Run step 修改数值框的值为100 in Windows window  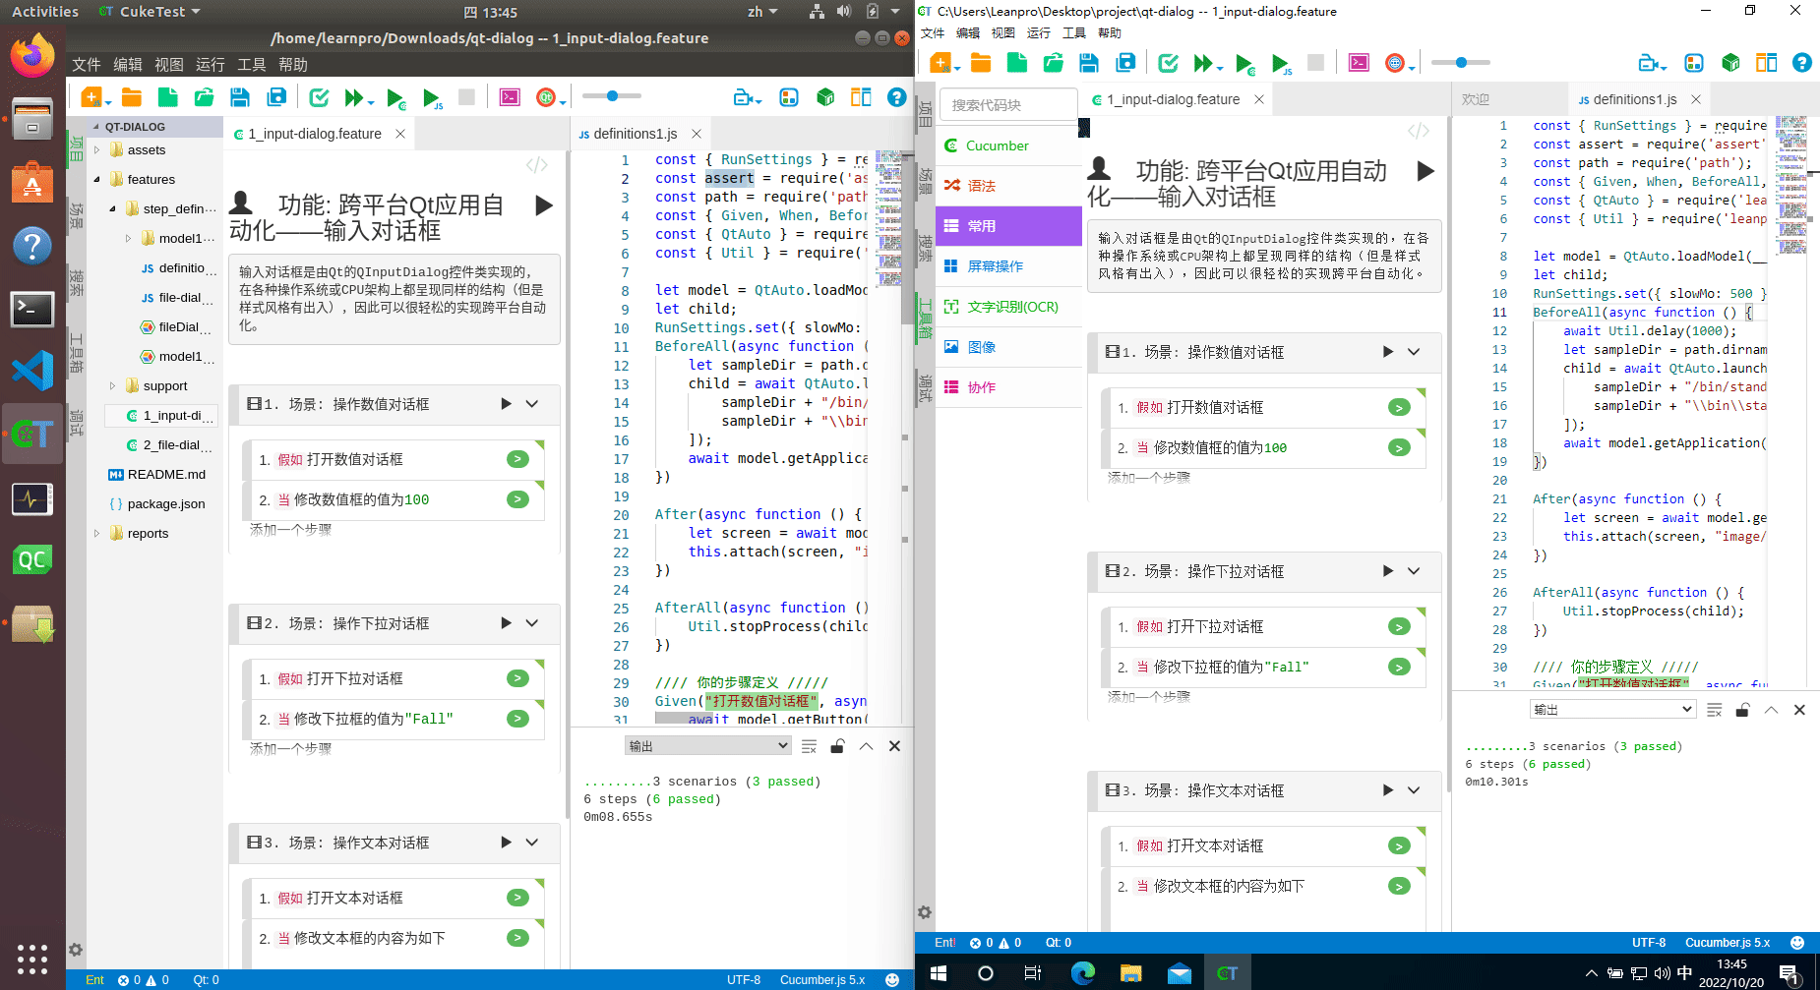click(x=1399, y=448)
